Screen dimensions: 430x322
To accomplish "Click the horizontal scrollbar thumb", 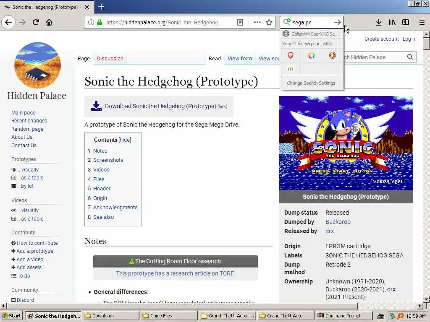I will click(x=181, y=306).
